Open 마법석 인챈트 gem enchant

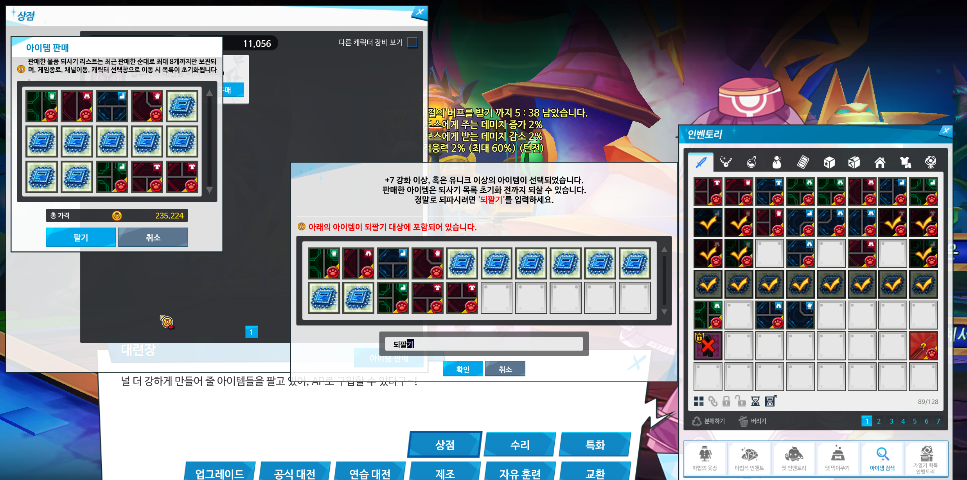coord(749,459)
